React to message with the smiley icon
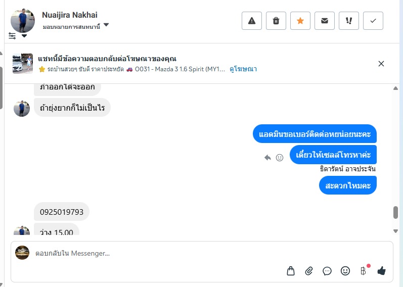Screen dimensions: 403x287 pyautogui.click(x=280, y=158)
